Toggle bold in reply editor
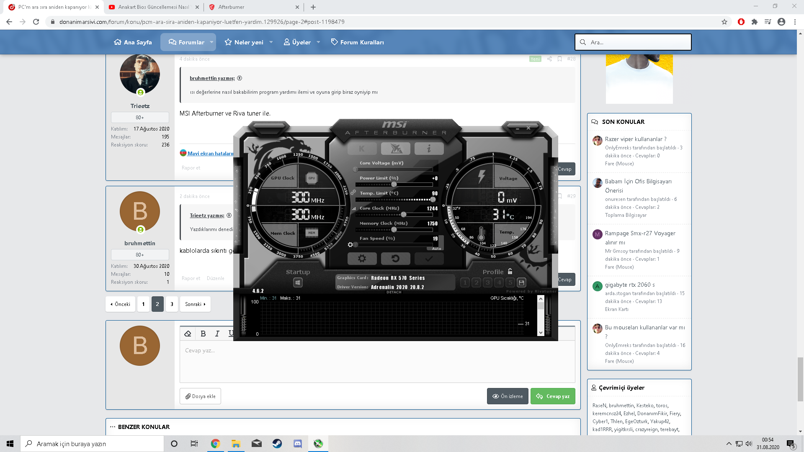The width and height of the screenshot is (804, 452). coord(203,334)
